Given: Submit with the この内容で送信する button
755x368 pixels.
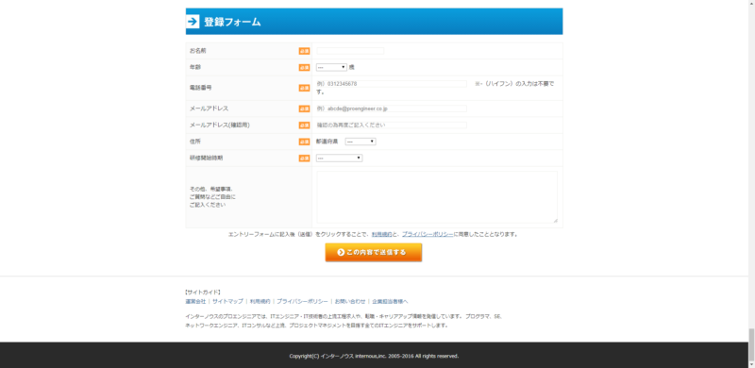Looking at the screenshot, I should (x=374, y=252).
